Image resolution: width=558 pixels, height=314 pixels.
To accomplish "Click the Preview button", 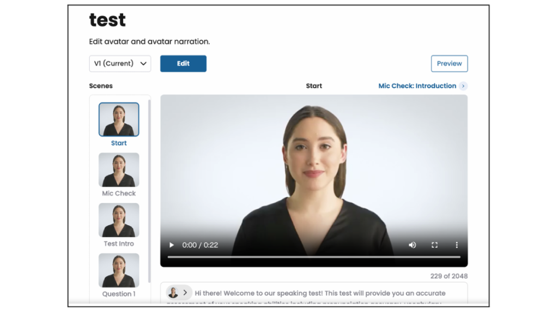I will (449, 64).
